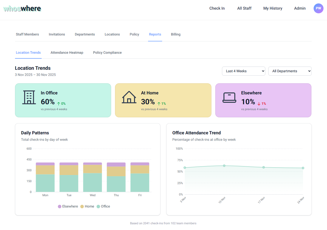The height and width of the screenshot is (230, 327).
Task: Click the laptop icon on the Elsewhere card
Action: (229, 97)
